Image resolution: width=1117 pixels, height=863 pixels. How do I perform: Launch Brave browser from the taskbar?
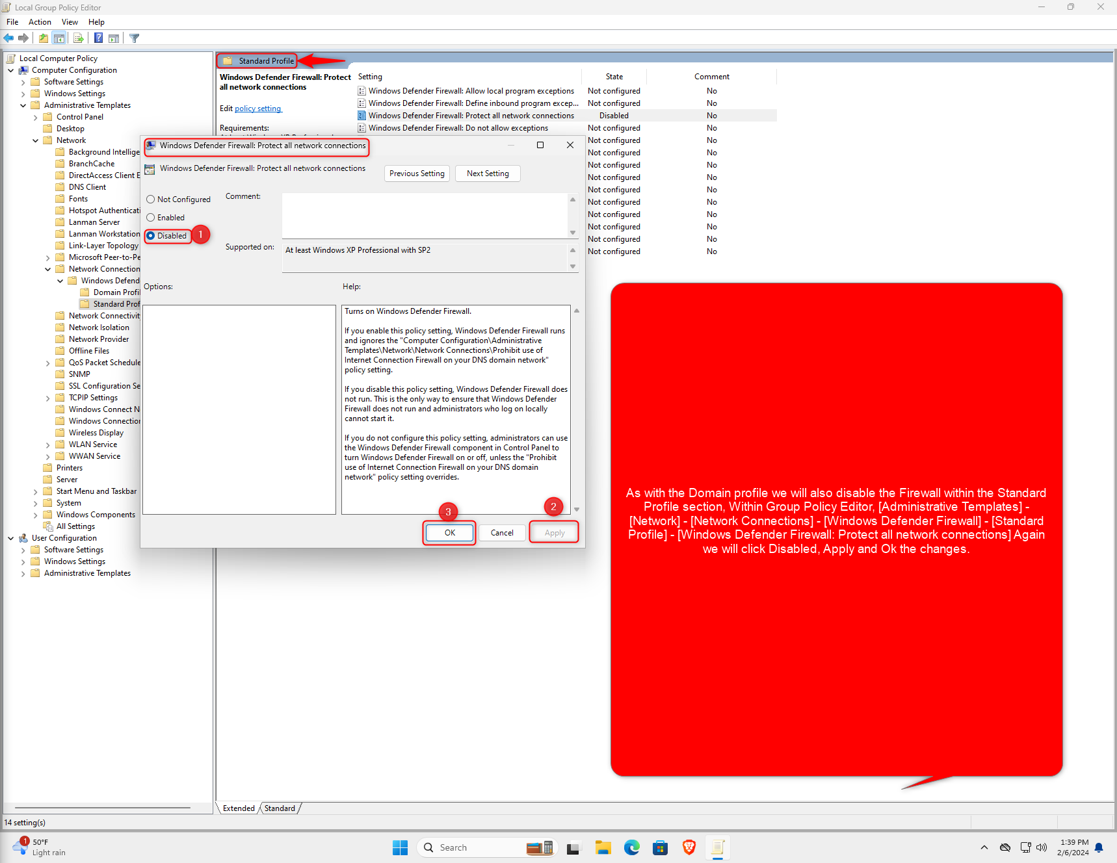click(x=689, y=847)
